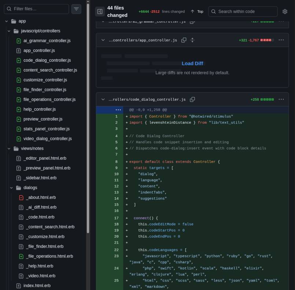
Task: Click the added-file icon beside ai_grammar_controller.js
Action: pyautogui.click(x=18, y=41)
